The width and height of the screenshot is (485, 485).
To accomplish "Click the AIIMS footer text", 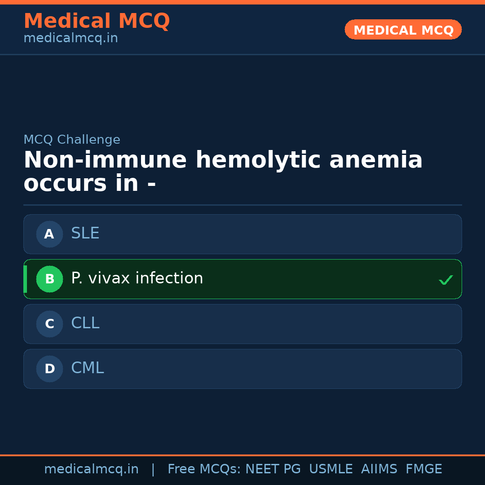I will [x=379, y=469].
